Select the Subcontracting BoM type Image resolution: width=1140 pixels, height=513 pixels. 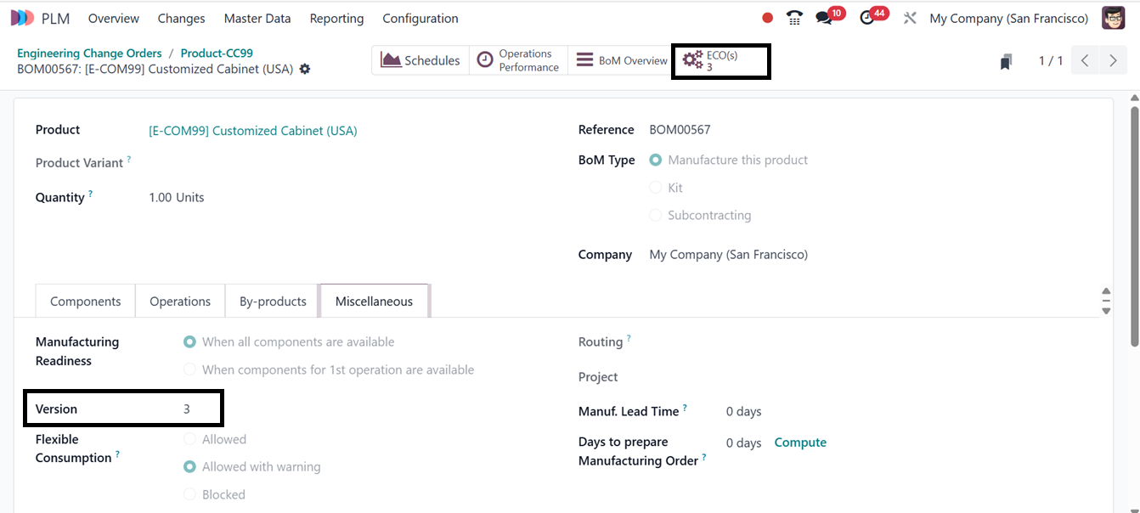point(656,216)
